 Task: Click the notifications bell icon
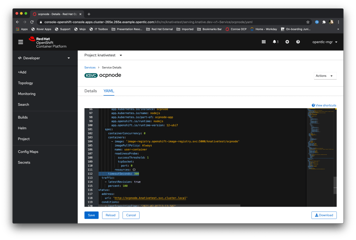point(275,42)
